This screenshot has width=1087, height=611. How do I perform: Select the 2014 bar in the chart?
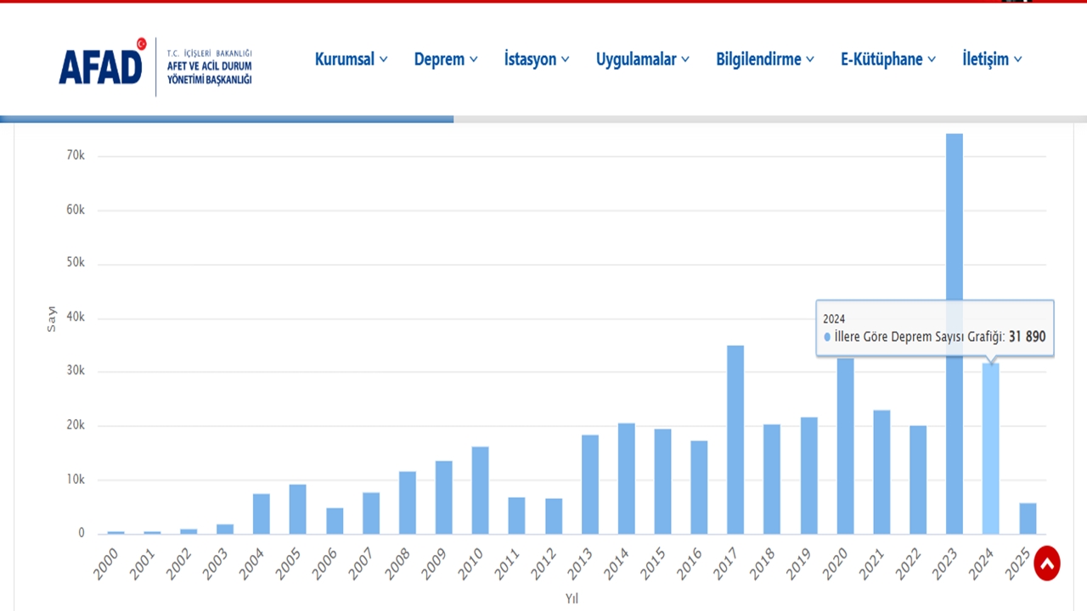[x=626, y=479]
